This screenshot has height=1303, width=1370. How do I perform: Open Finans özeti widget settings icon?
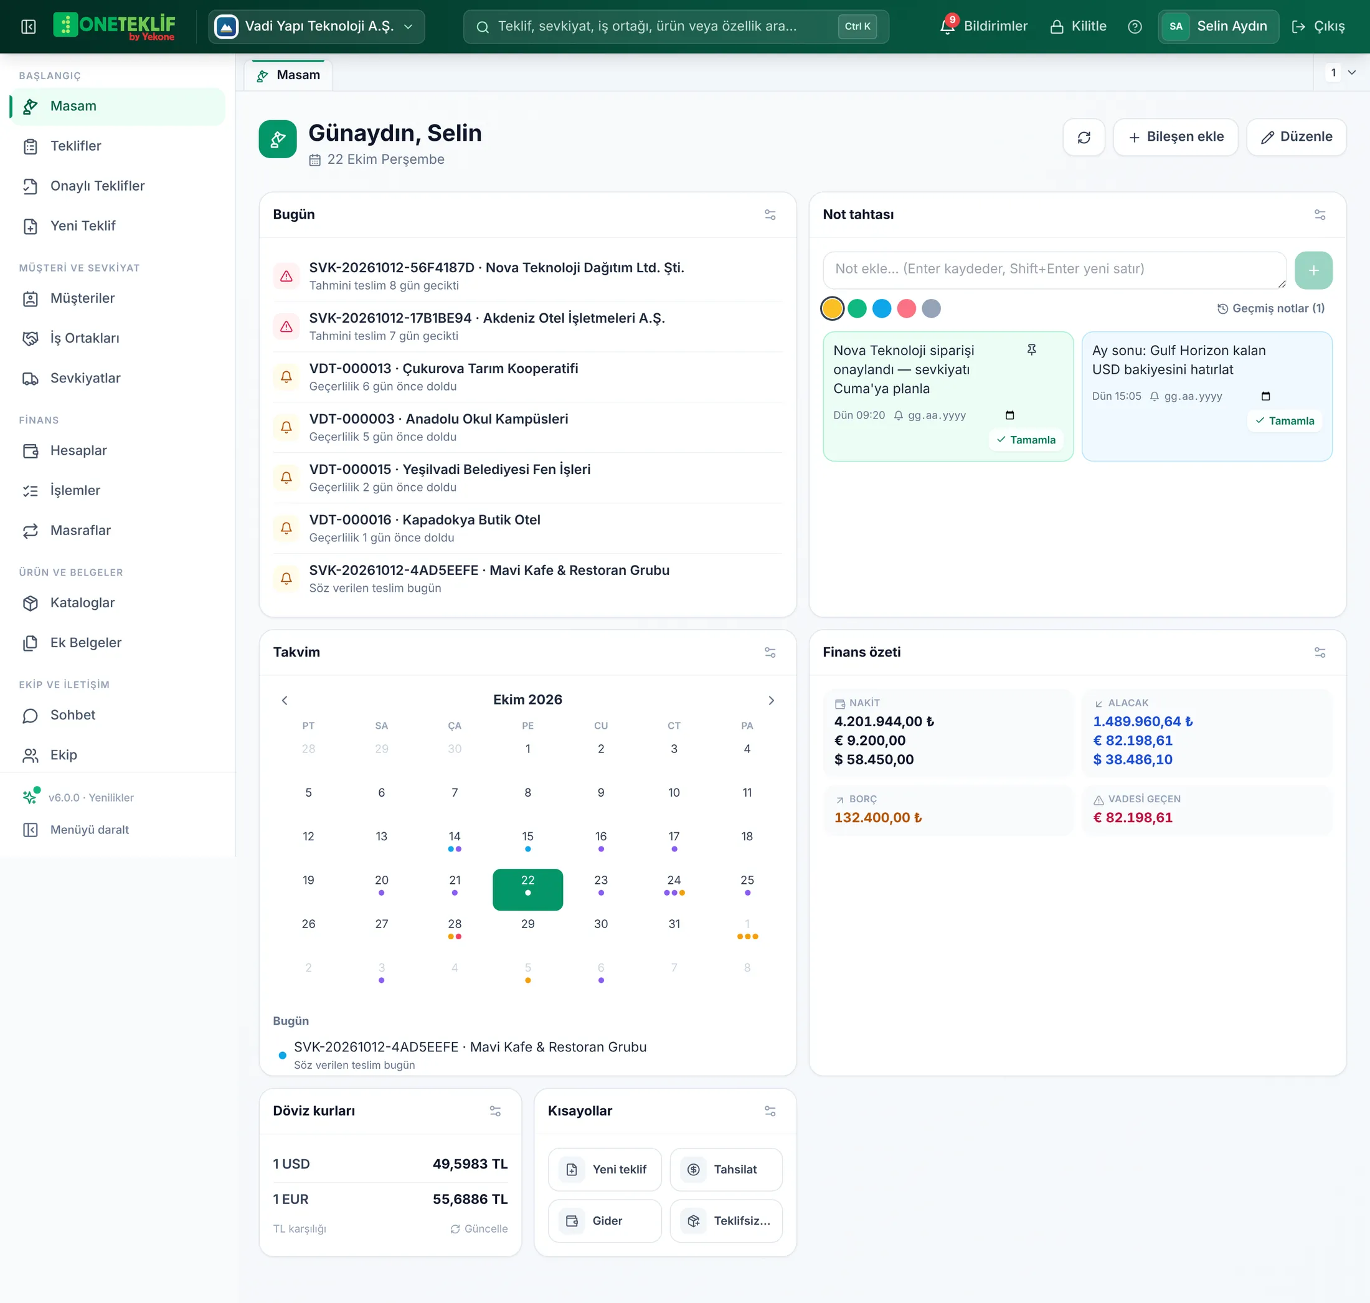coord(1320,652)
